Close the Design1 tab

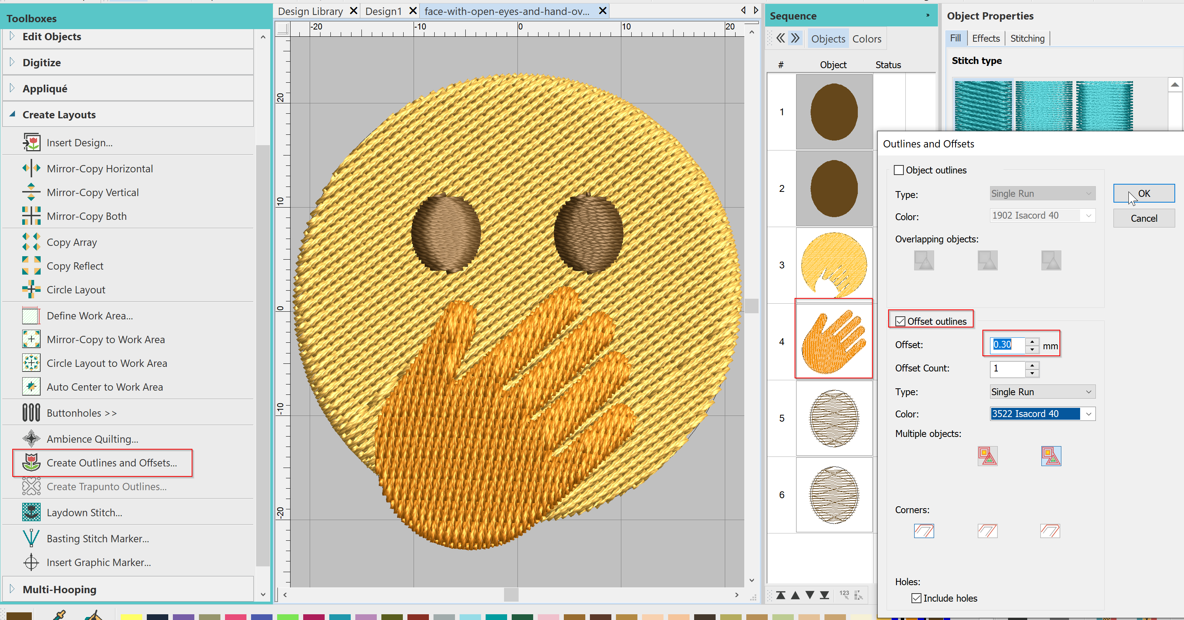(x=413, y=11)
